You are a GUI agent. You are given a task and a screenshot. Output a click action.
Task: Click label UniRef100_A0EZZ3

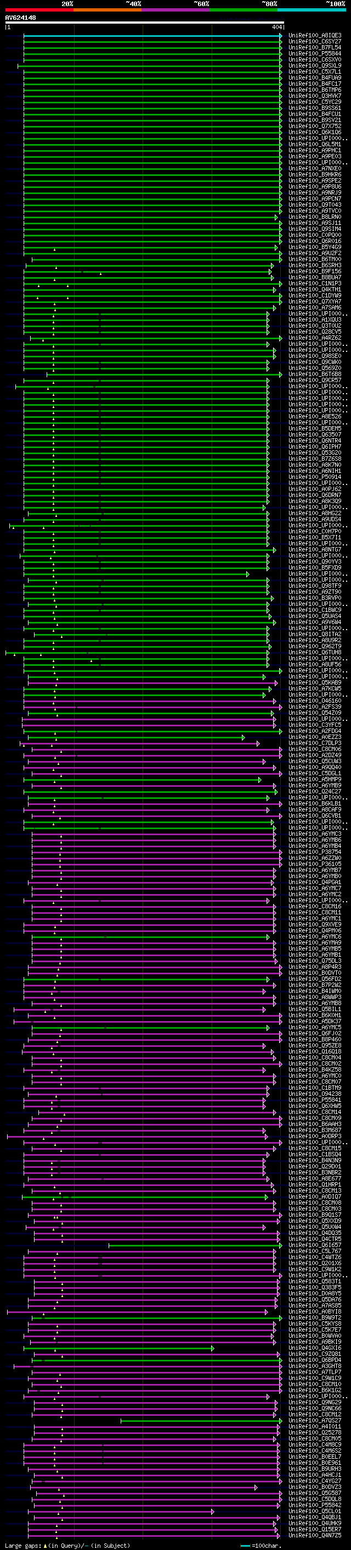[x=315, y=737]
